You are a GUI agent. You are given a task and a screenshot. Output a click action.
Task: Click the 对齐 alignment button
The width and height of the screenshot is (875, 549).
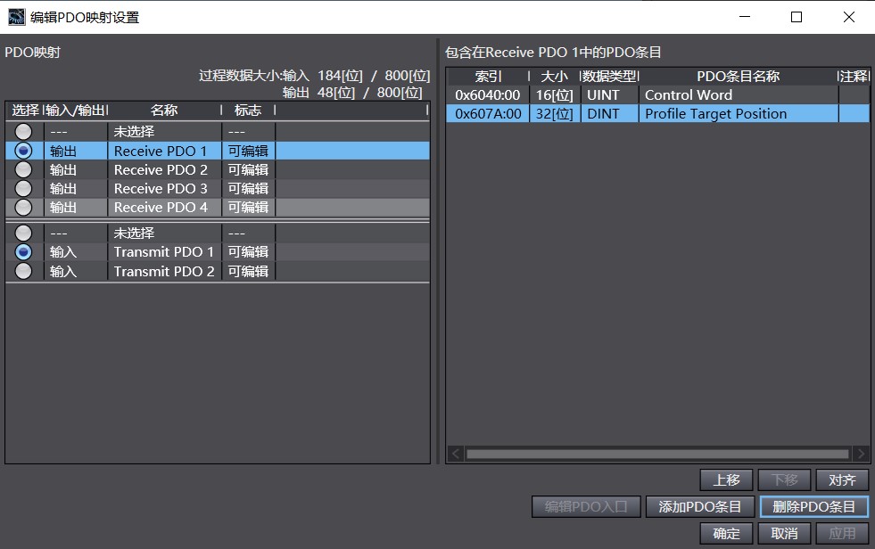841,479
